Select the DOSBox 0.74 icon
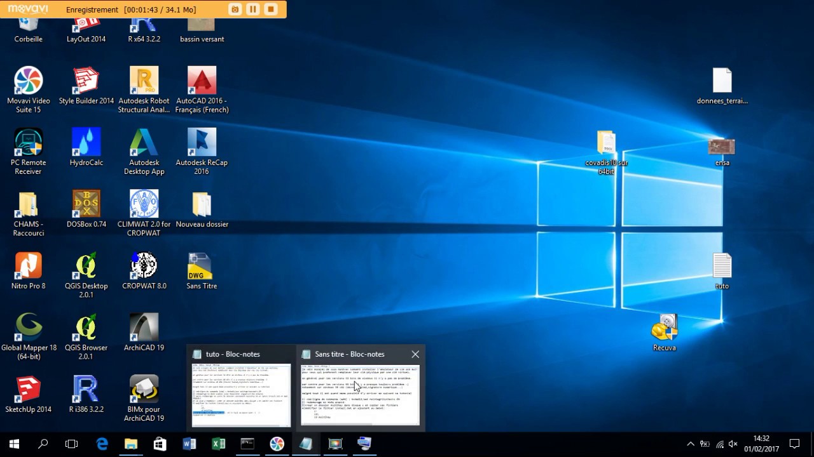This screenshot has height=457, width=814. point(86,209)
